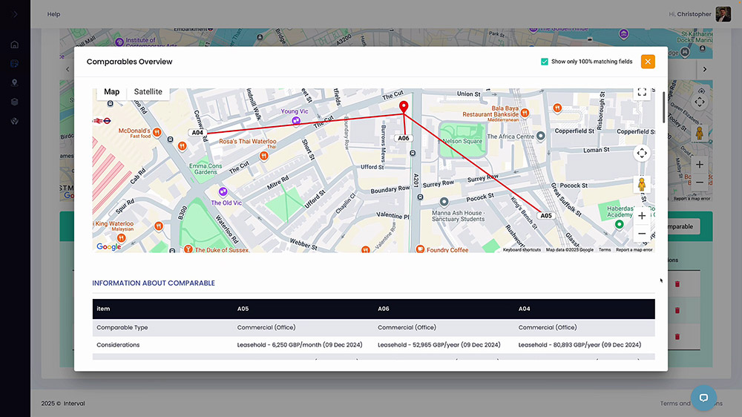The width and height of the screenshot is (742, 417).
Task: Click the Old Vic theatre marker
Action: (223, 191)
